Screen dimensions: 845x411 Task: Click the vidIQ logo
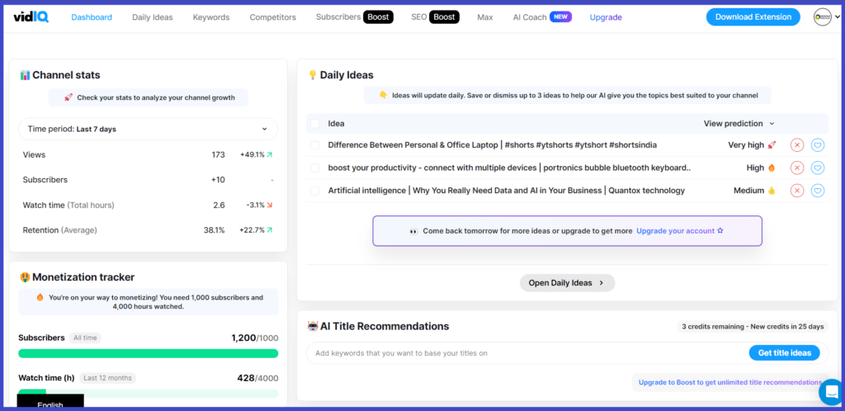tap(31, 17)
